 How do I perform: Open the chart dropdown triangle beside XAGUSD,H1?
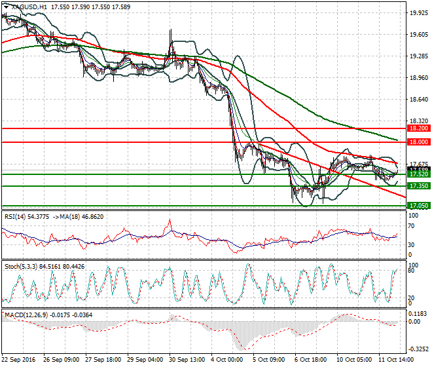(6, 7)
